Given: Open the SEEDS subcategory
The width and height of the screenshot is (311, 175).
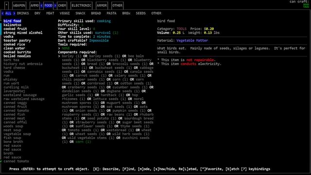Looking at the screenshot, I should pos(140,13).
